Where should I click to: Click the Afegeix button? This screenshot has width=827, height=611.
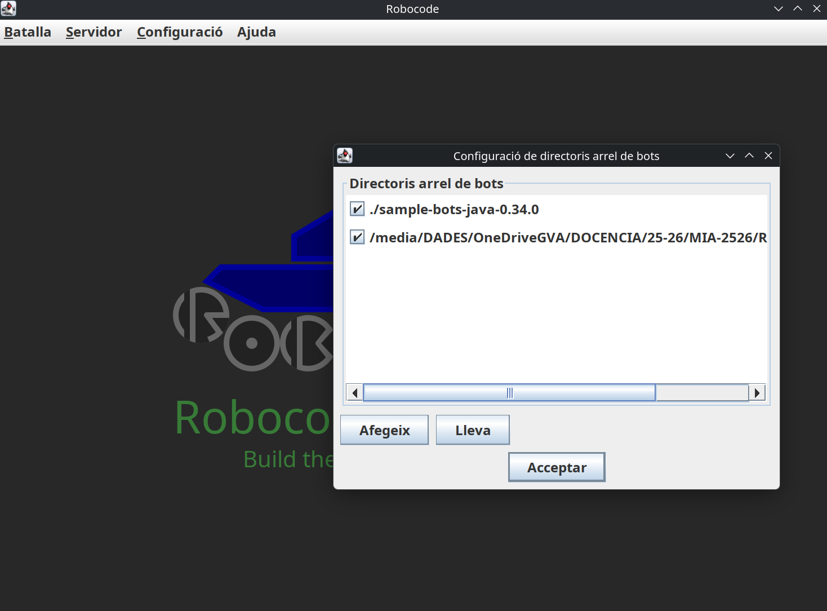(384, 430)
